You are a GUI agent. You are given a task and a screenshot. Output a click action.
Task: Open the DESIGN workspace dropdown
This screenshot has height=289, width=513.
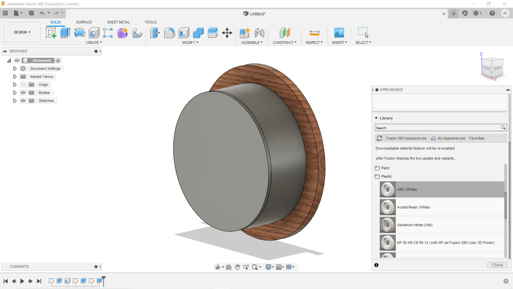tap(22, 32)
